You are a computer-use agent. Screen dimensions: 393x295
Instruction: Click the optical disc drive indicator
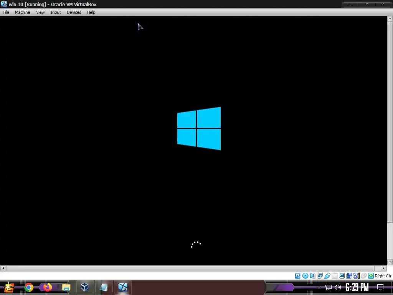pos(305,276)
